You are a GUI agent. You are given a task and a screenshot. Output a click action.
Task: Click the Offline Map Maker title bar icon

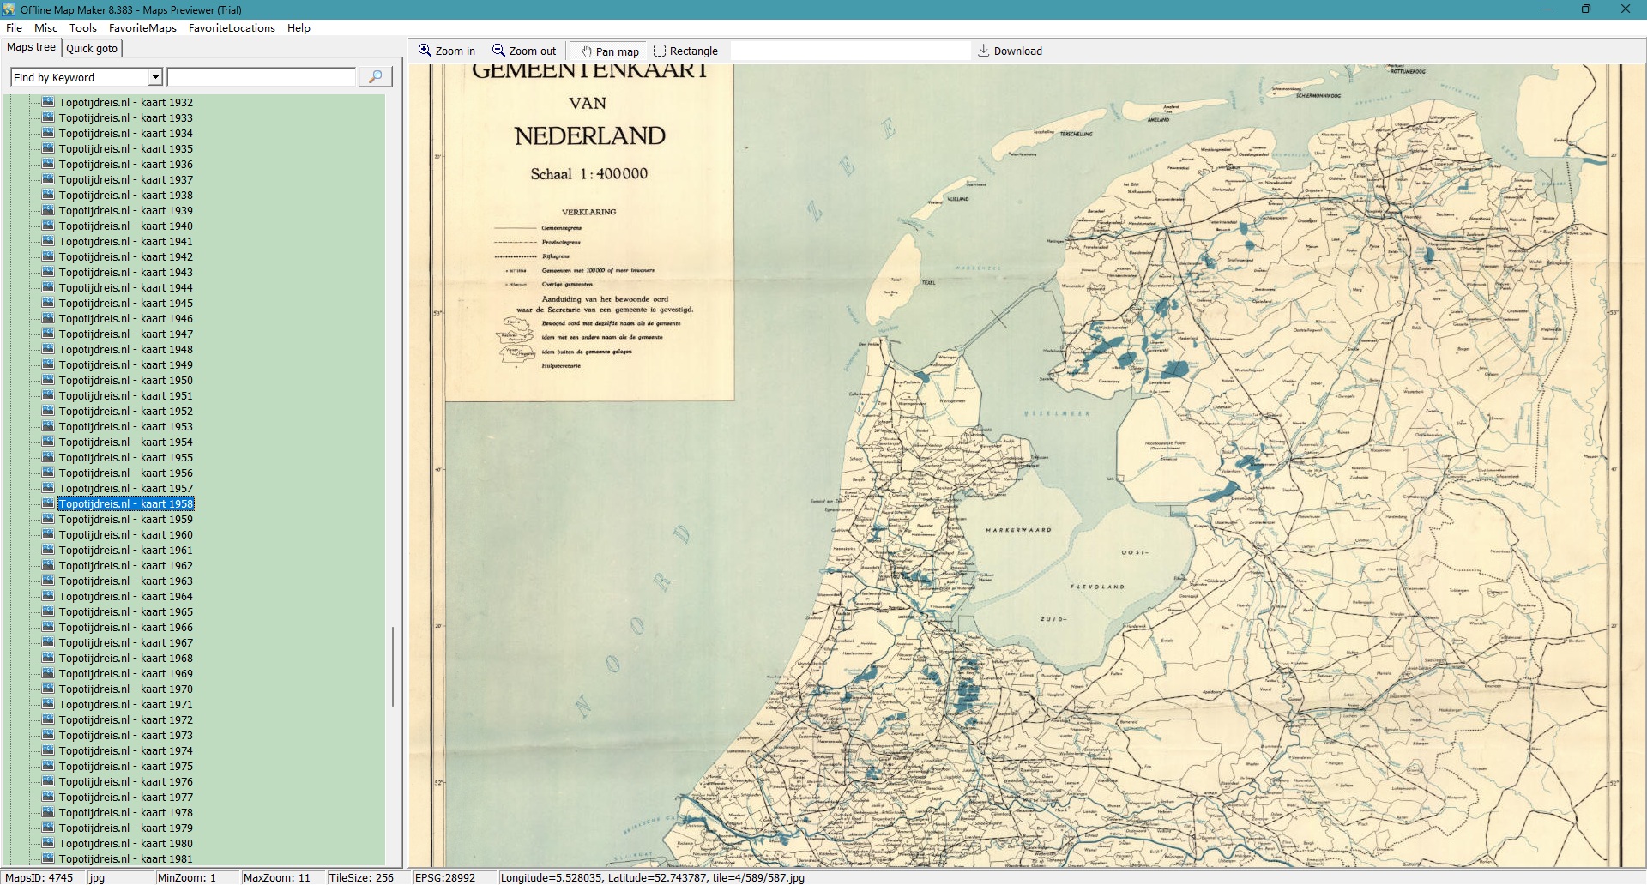9,9
